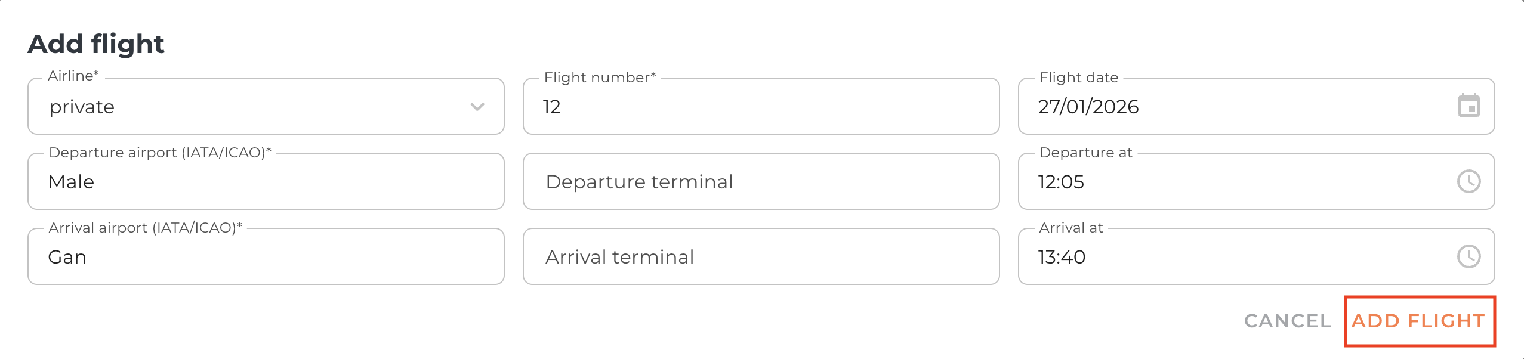1524x359 pixels.
Task: Click the Departure at clock icon
Action: [x=1469, y=181]
